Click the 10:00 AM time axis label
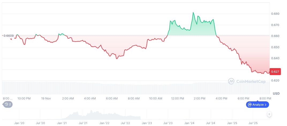 pos(156,98)
